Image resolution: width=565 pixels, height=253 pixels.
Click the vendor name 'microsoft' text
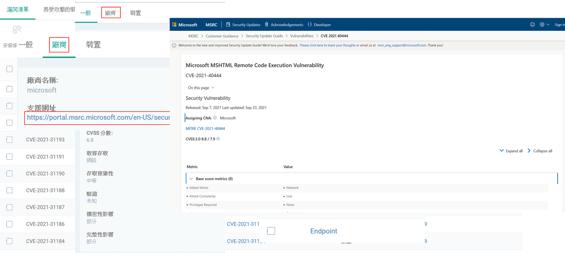tap(41, 90)
